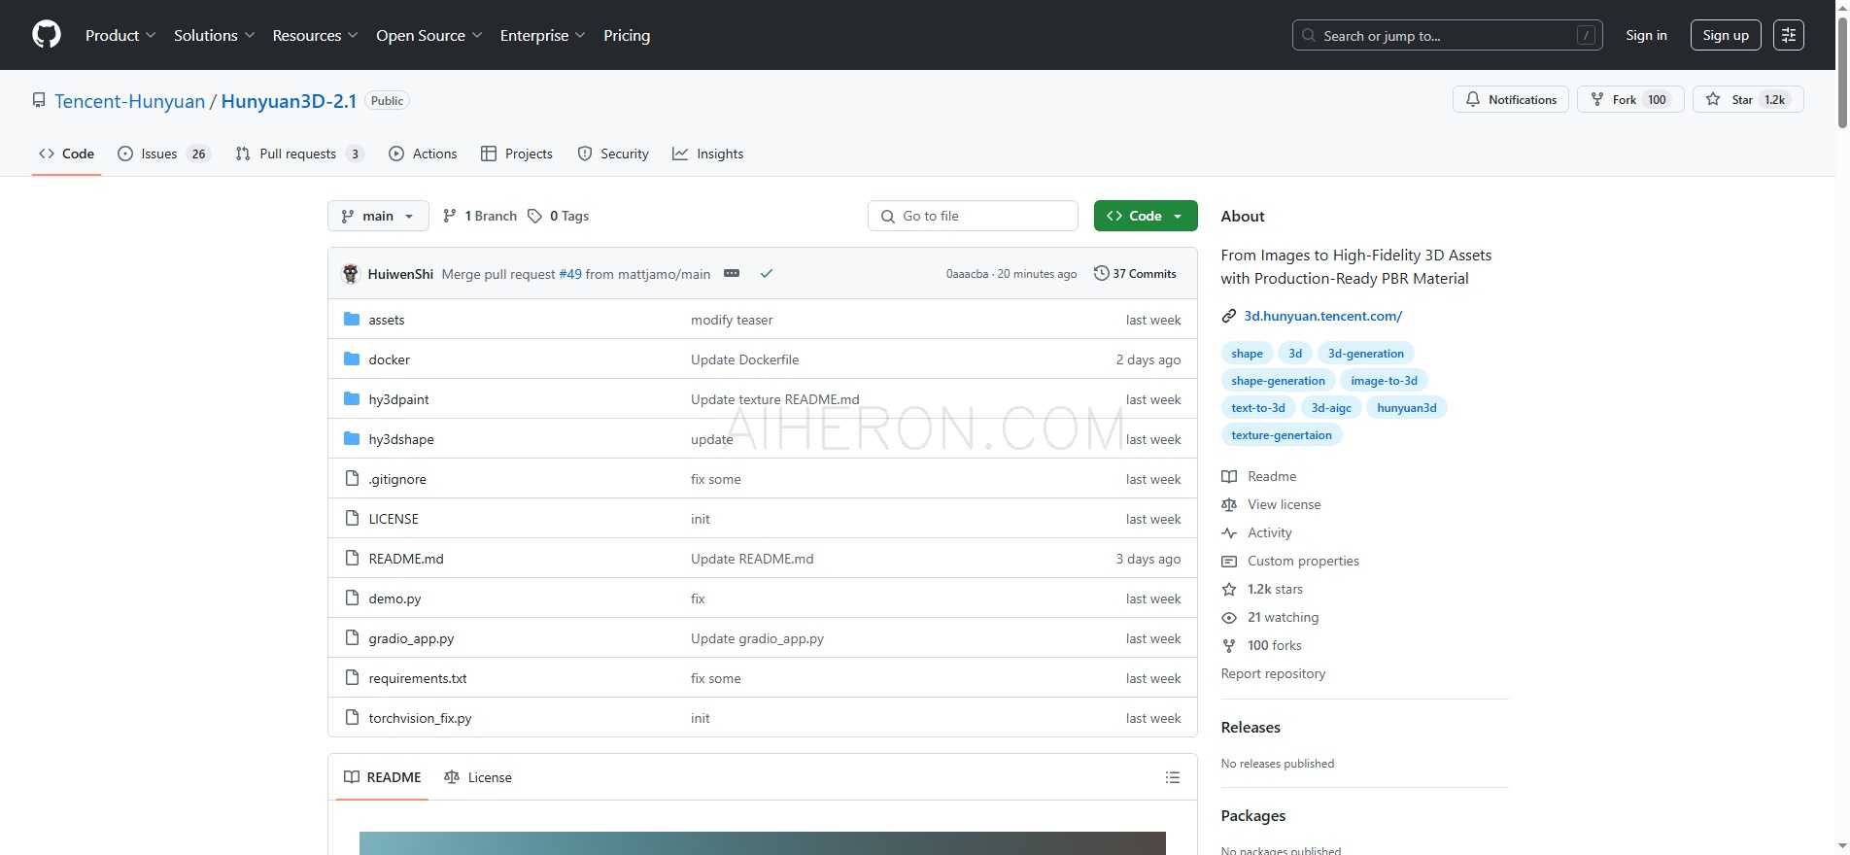
Task: Click the Search or jump to field
Action: pos(1447,35)
